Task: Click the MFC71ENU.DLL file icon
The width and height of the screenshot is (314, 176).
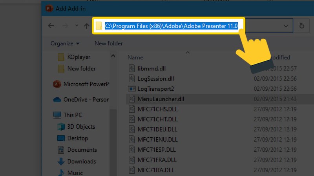Action: coord(131,140)
